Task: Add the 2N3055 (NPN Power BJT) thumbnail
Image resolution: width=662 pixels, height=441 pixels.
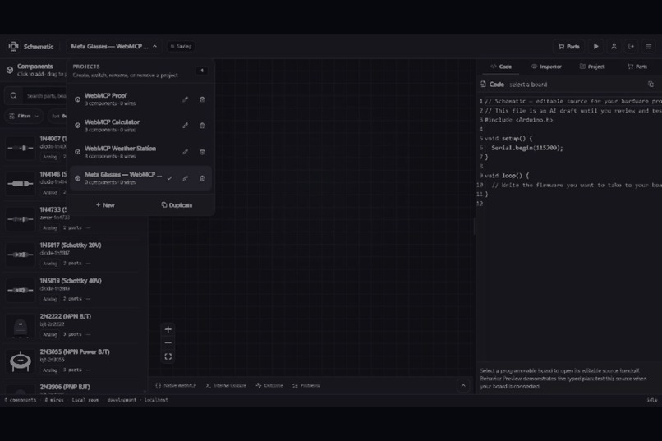Action: 21,361
